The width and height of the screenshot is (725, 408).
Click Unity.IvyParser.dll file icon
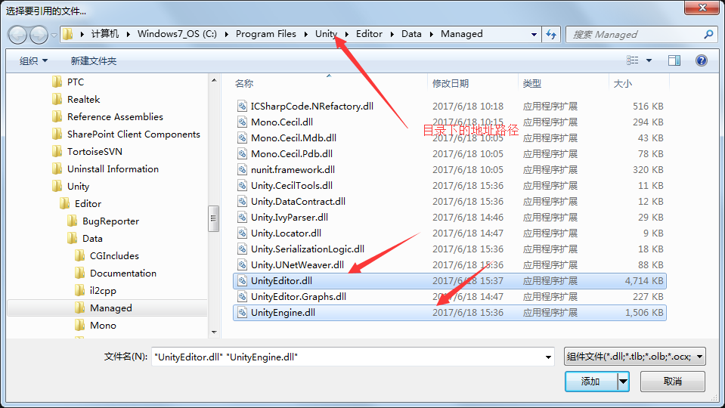click(242, 217)
